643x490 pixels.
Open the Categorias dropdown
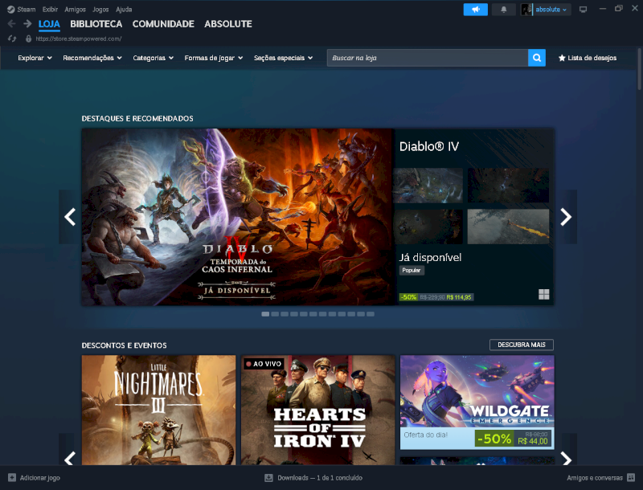click(153, 58)
